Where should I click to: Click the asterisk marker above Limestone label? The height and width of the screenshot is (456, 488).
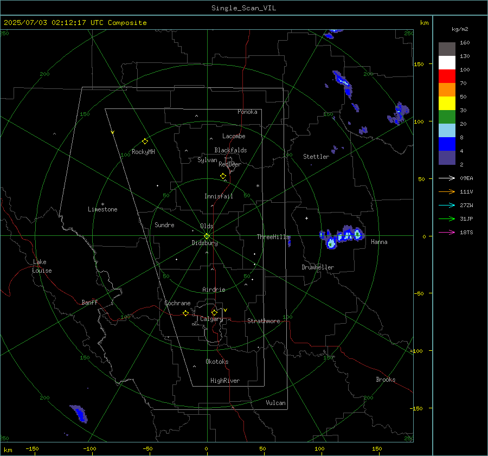102,204
